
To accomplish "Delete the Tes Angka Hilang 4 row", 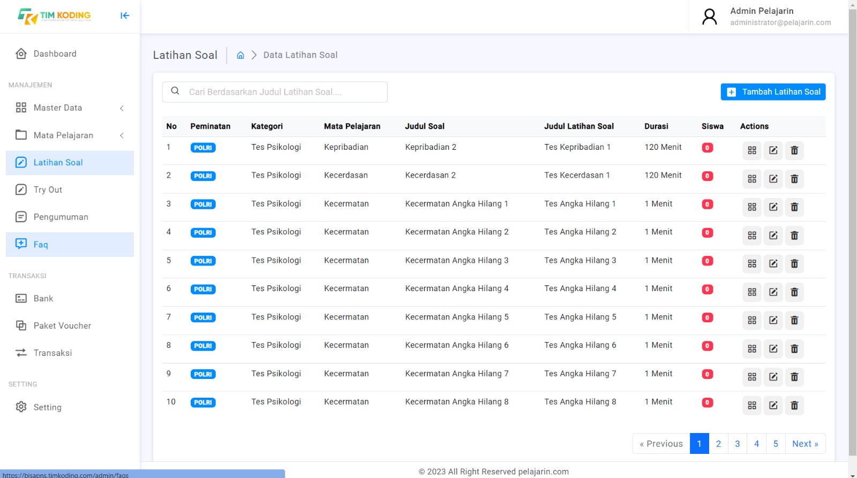I will [794, 292].
